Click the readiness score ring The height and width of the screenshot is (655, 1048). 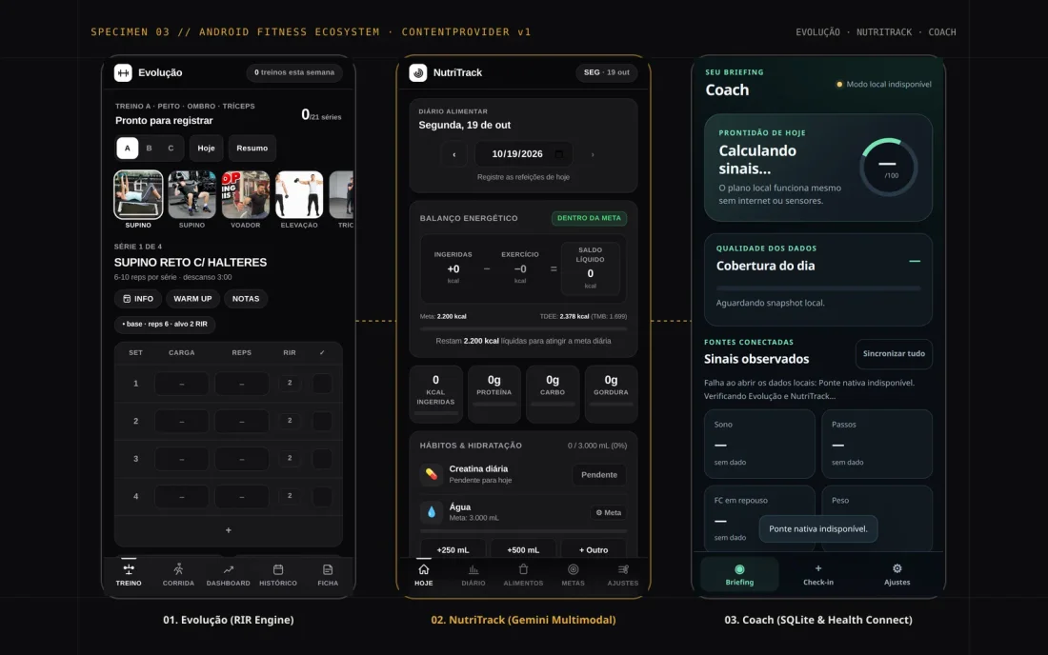click(888, 168)
